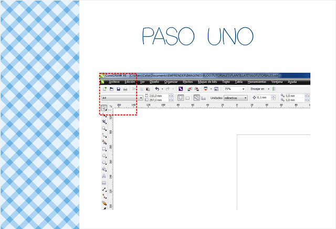
Task: Open the Mapas de bits menu
Action: coord(207,82)
